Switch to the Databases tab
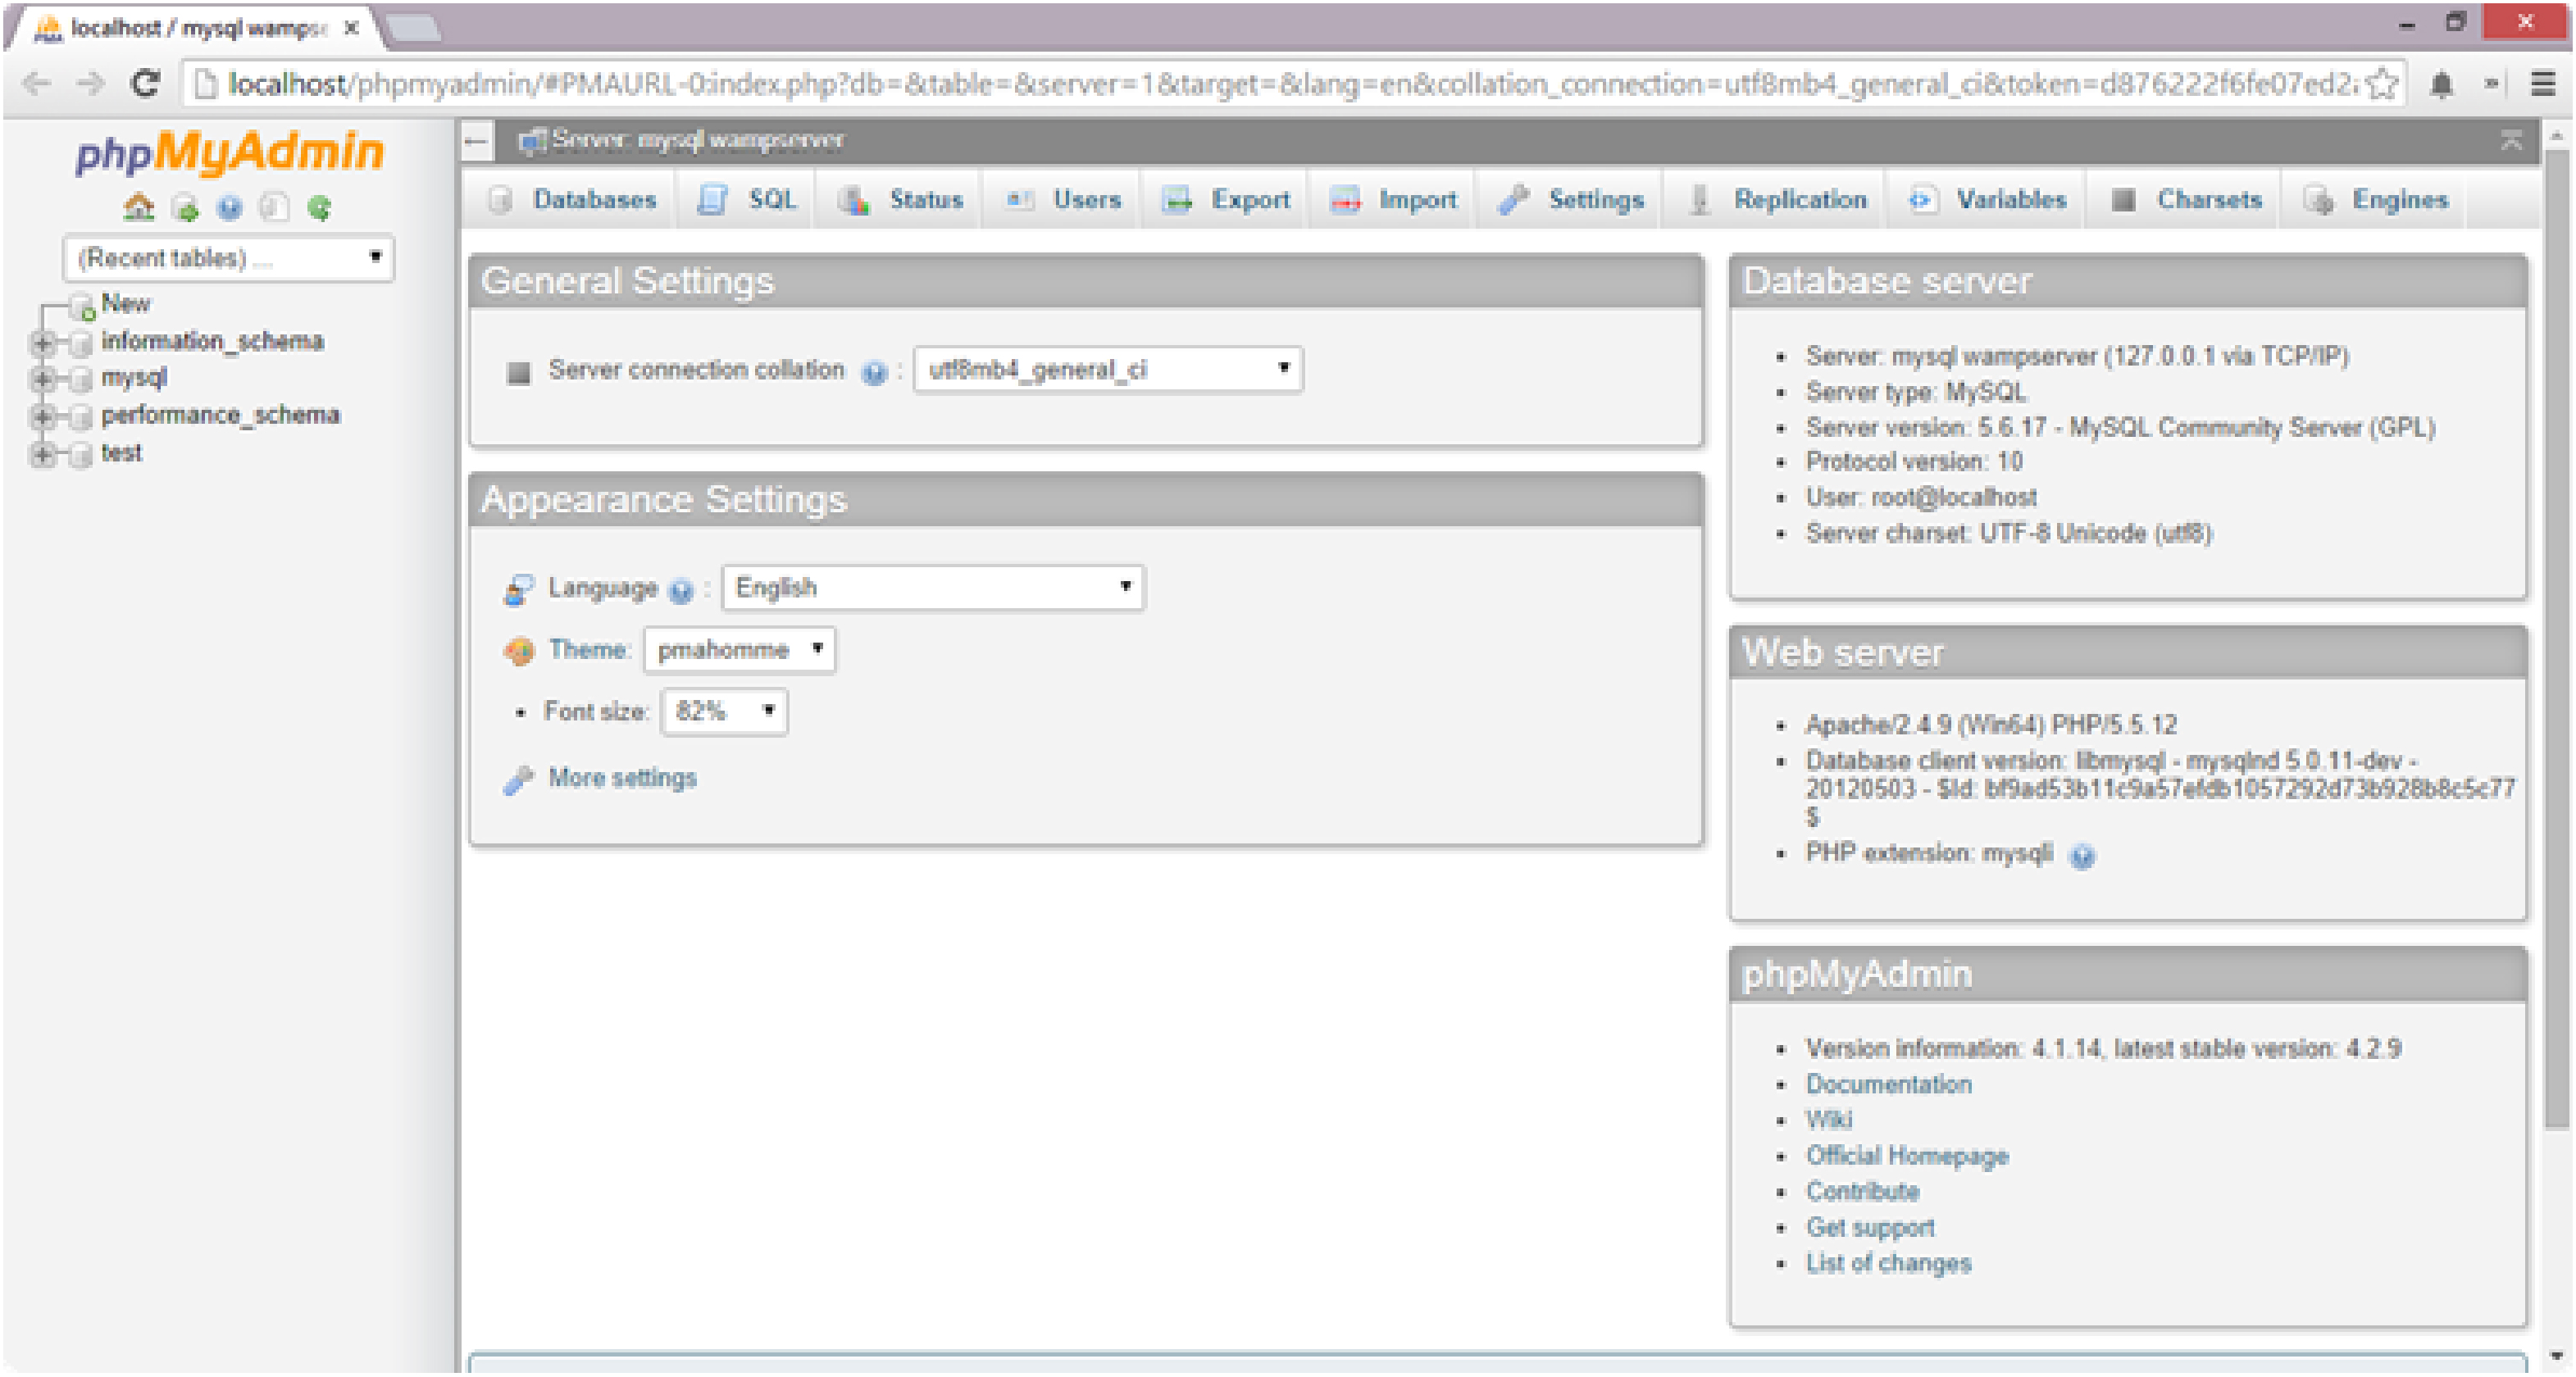The width and height of the screenshot is (2576, 1377). coord(572,201)
